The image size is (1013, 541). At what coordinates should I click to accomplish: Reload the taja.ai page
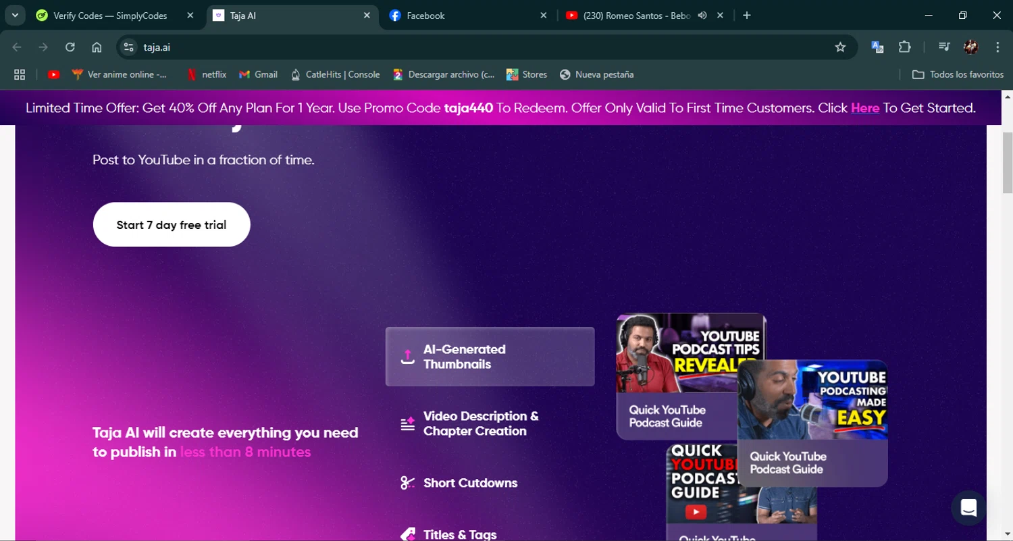pos(70,47)
